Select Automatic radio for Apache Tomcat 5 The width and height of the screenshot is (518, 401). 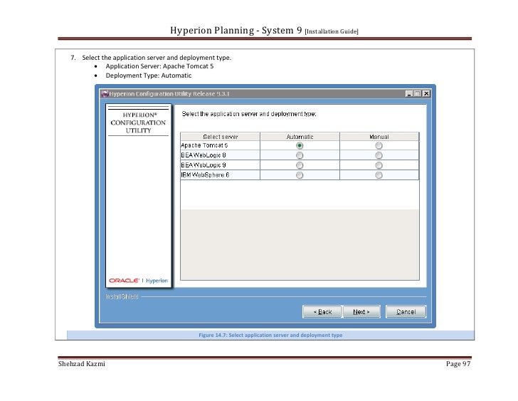(300, 145)
